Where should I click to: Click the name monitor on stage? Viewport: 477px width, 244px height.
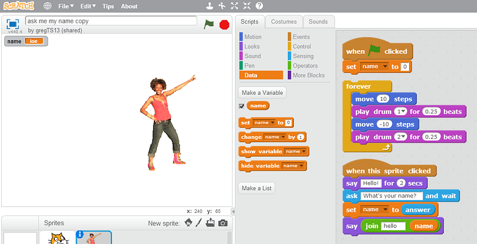point(26,41)
